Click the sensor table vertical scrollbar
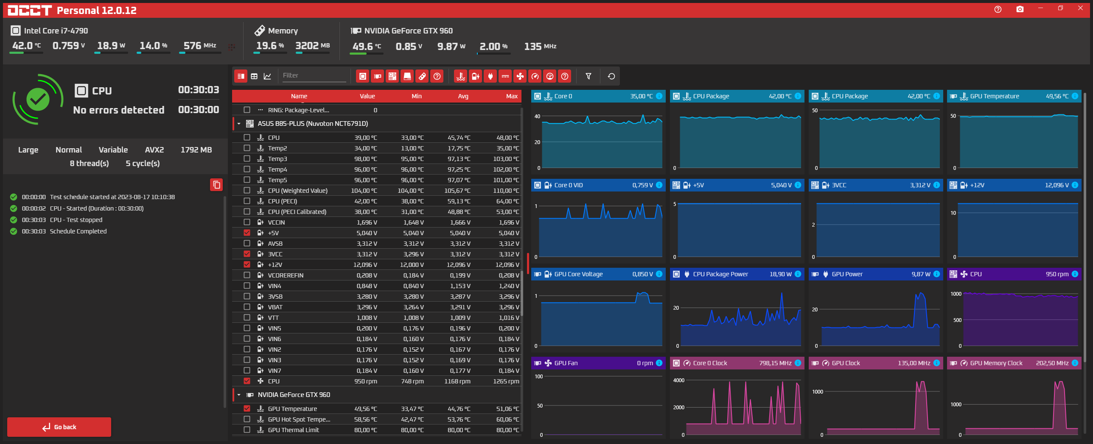This screenshot has height=444, width=1093. (x=522, y=269)
